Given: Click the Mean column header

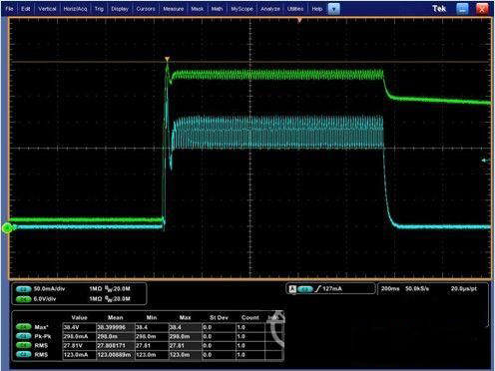Looking at the screenshot, I should [115, 317].
